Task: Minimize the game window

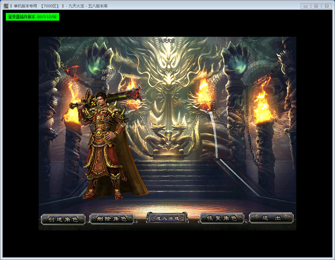Action: click(305, 6)
